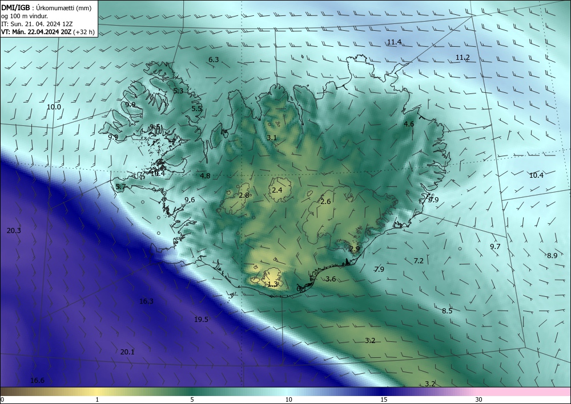571x404 pixels.
Task: Click the 16.6 value near the bottom
Action: click(37, 381)
